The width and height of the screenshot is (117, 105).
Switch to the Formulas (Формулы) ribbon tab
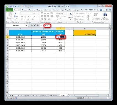coord(40,10)
